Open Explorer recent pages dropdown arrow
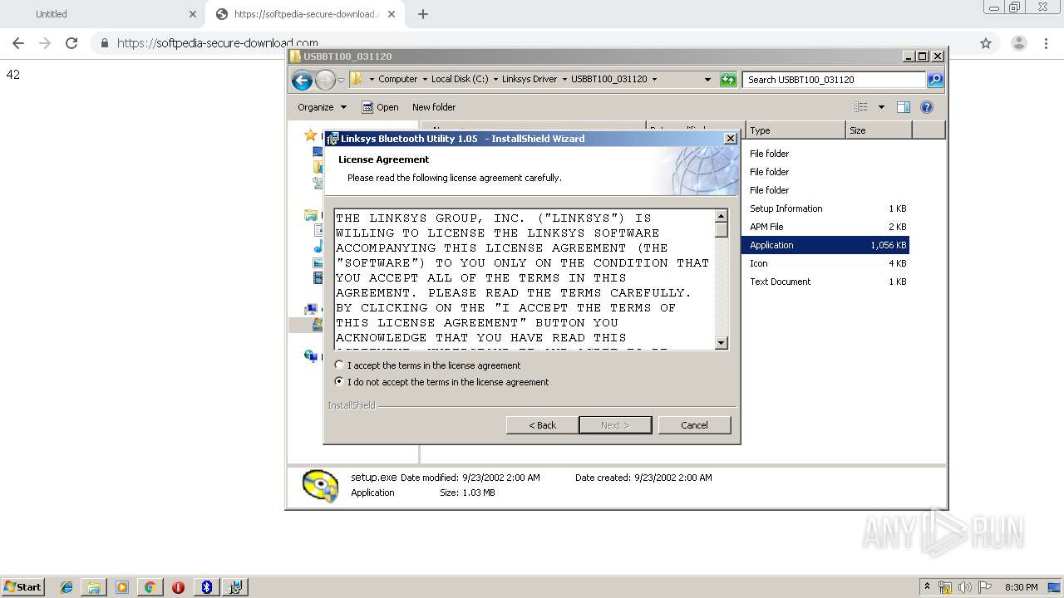Image resolution: width=1064 pixels, height=598 pixels. click(x=341, y=81)
